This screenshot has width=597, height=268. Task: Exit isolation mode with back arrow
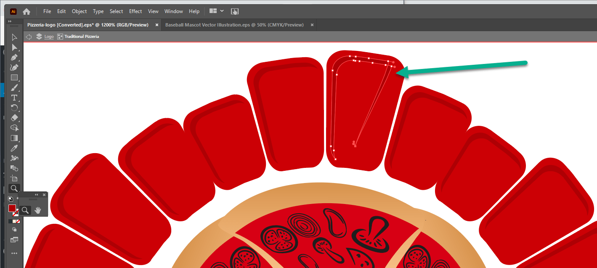[29, 37]
